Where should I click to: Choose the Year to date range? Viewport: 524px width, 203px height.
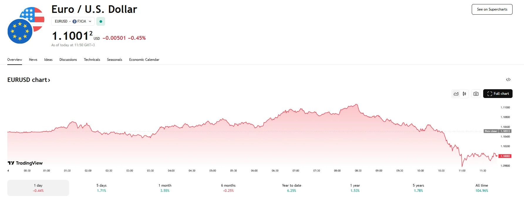pos(292,188)
